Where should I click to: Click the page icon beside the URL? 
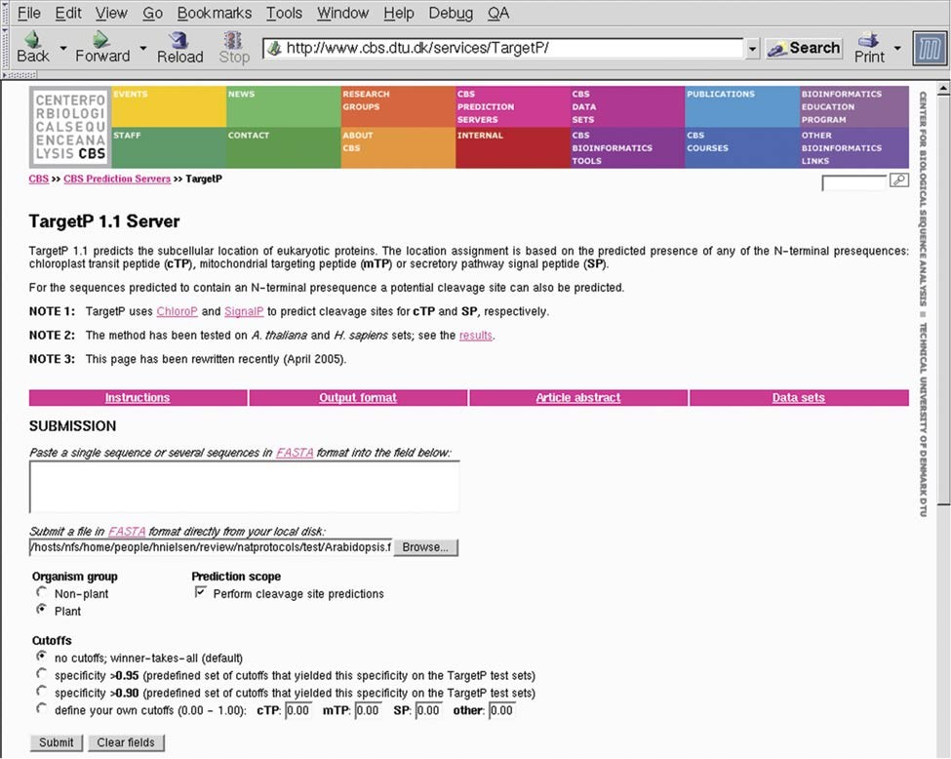275,48
